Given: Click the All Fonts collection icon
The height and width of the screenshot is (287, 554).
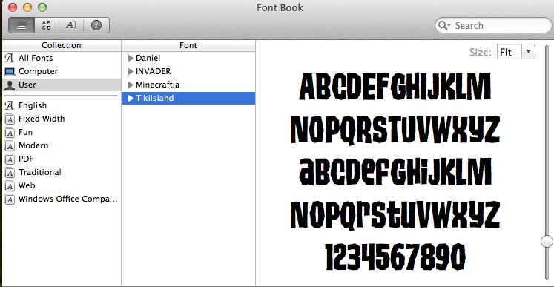Looking at the screenshot, I should pyautogui.click(x=10, y=58).
